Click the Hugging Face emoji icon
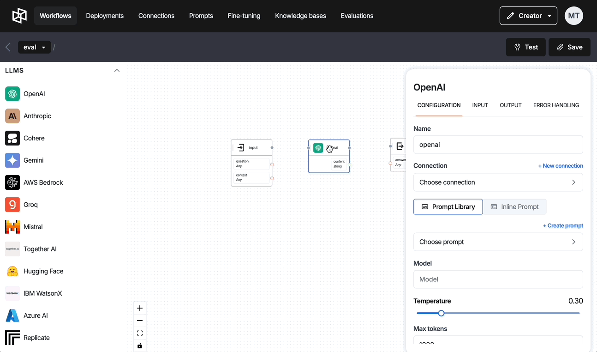The width and height of the screenshot is (597, 352). (12, 271)
